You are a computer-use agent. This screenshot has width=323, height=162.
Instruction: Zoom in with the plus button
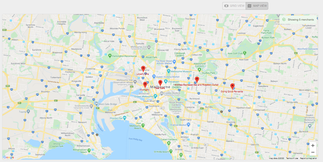coord(313,145)
